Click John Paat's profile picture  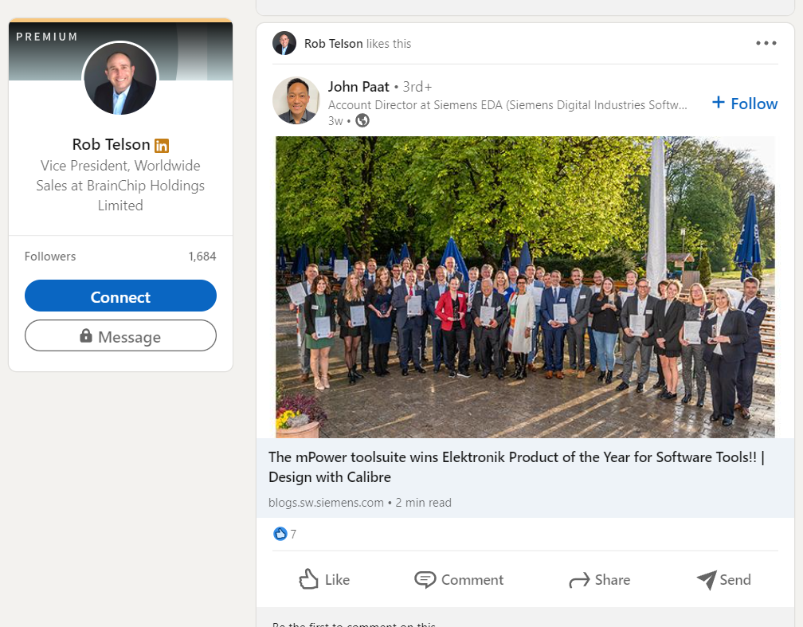click(296, 101)
